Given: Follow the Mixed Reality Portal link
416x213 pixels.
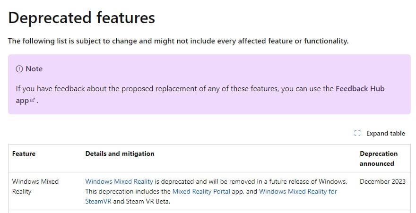Looking at the screenshot, I should click(201, 191).
